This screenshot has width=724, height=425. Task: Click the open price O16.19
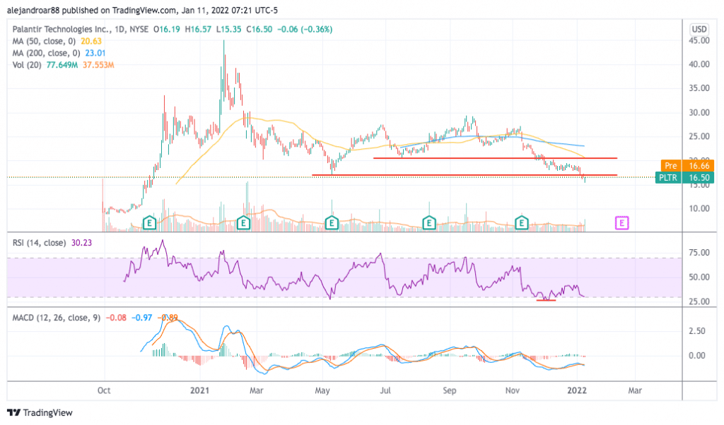[x=167, y=29]
